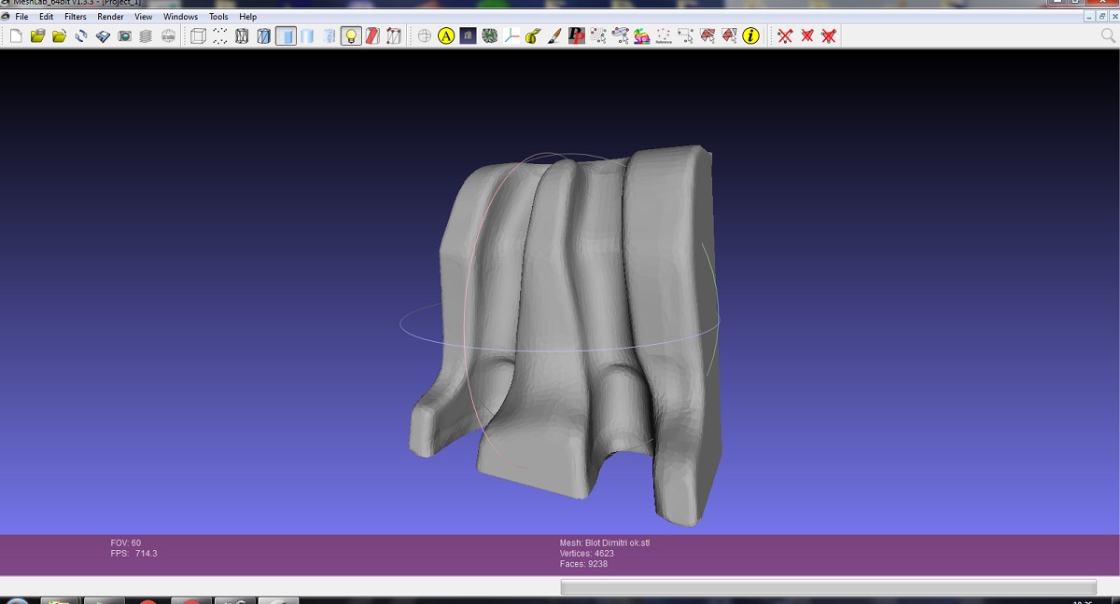This screenshot has width=1120, height=604.
Task: Click the yellow info icon
Action: click(x=751, y=36)
